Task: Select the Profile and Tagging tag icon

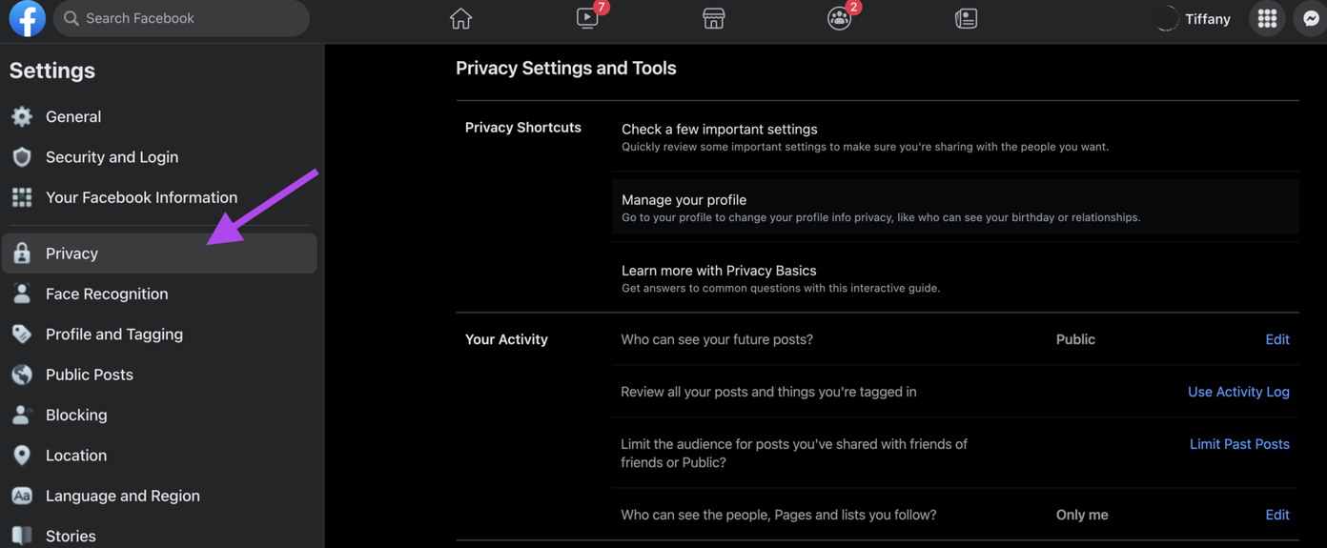Action: pyautogui.click(x=22, y=334)
